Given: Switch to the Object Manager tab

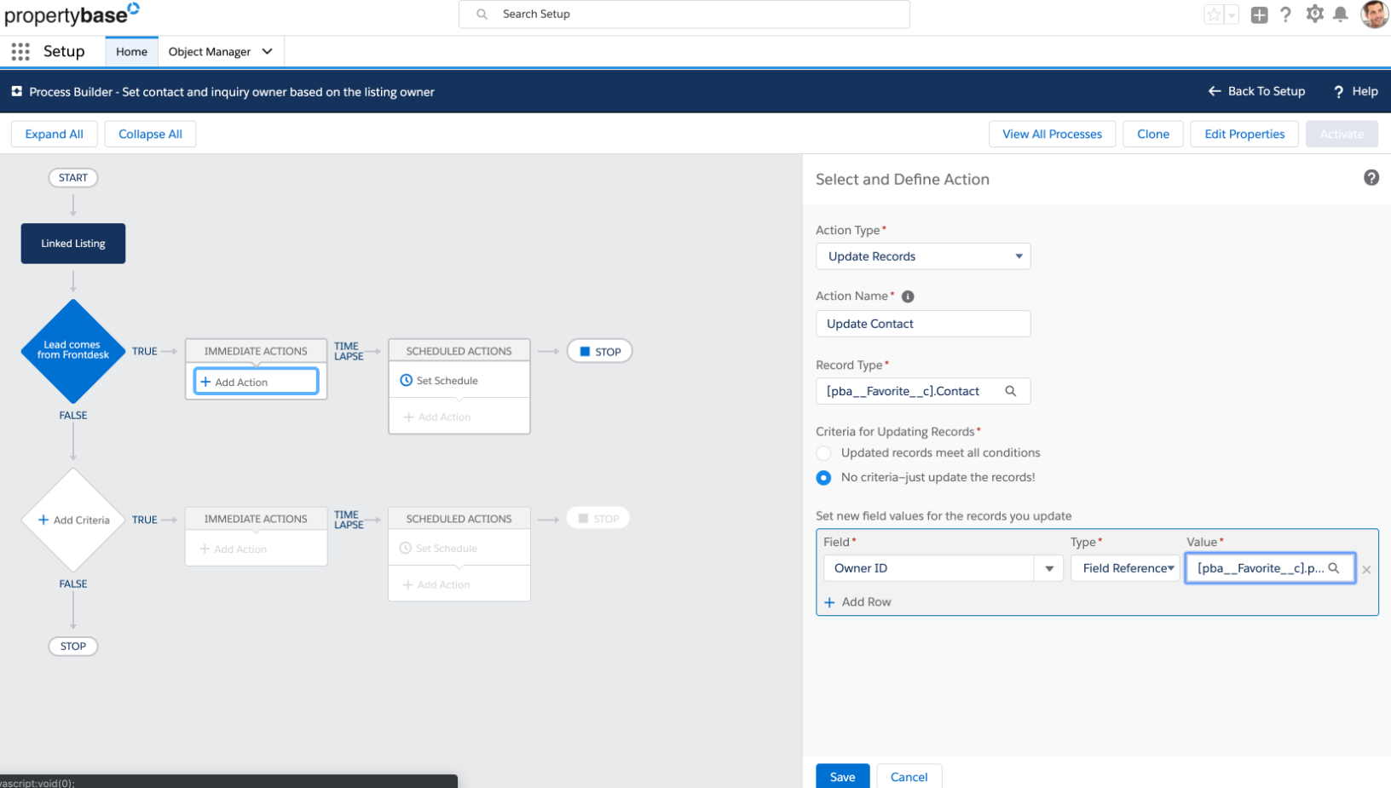Looking at the screenshot, I should point(210,51).
